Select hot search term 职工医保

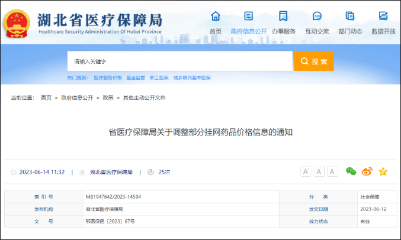point(159,77)
